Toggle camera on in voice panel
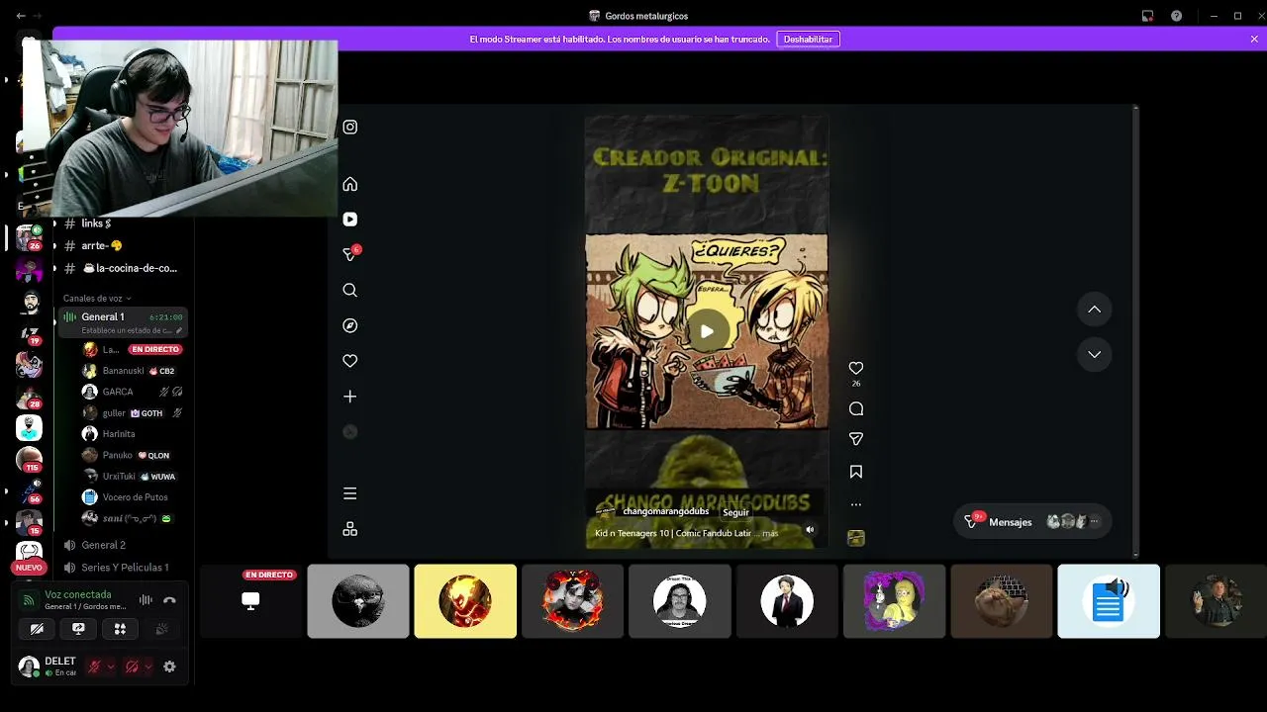This screenshot has width=1267, height=712. tap(37, 629)
